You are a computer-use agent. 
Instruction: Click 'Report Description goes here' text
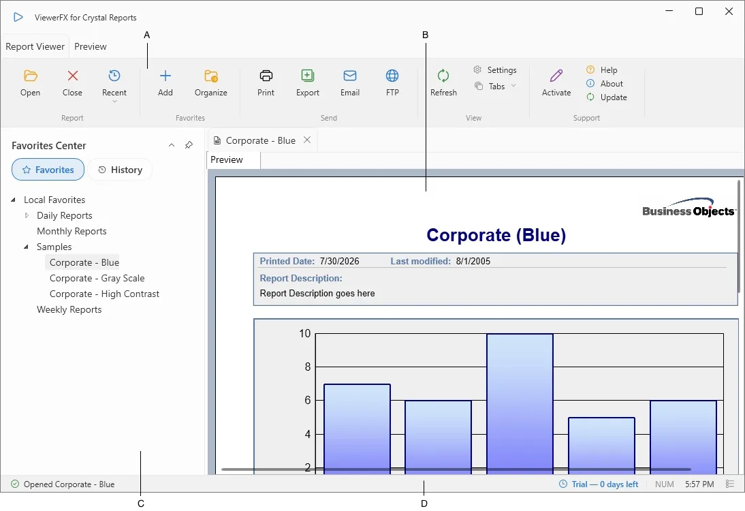point(317,294)
